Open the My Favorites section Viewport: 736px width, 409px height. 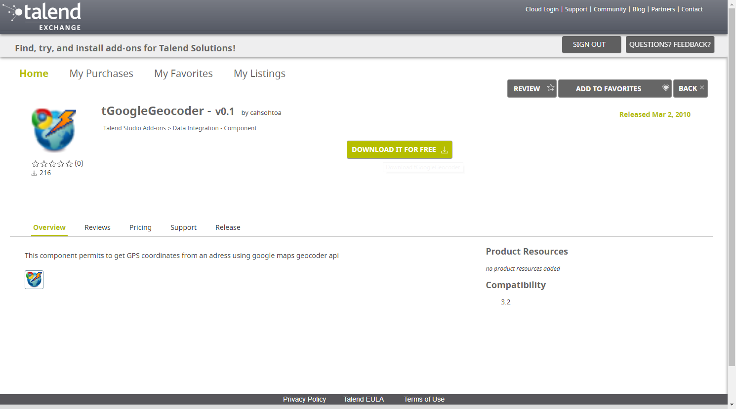coord(183,73)
